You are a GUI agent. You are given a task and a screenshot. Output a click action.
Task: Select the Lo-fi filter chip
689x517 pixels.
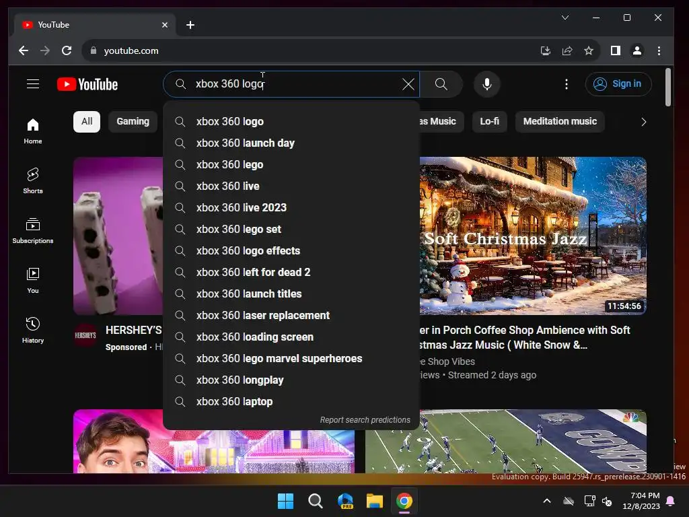[490, 121]
